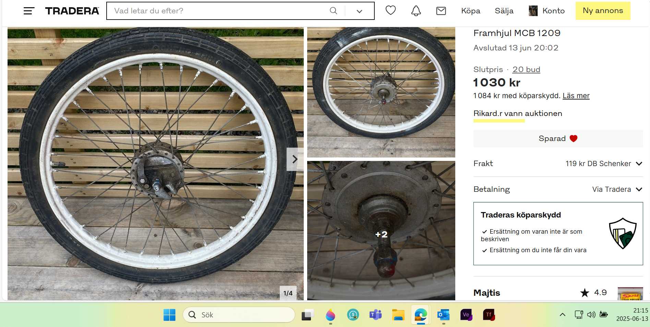Screen dimensions: 650x327
Task: Expand the Betalning payment options
Action: pyautogui.click(x=639, y=189)
